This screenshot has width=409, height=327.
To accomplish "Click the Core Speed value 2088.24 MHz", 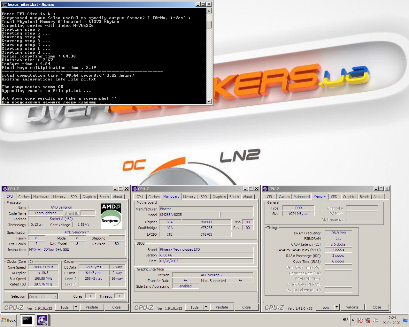I will click(x=43, y=267).
